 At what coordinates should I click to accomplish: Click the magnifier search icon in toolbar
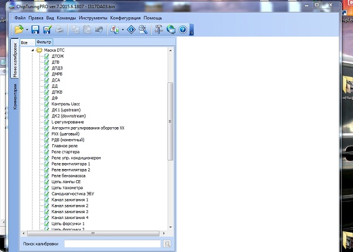click(x=142, y=29)
